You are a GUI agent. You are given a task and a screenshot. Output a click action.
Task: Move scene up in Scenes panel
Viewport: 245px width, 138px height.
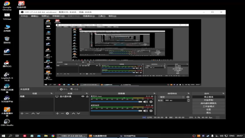click(33, 113)
